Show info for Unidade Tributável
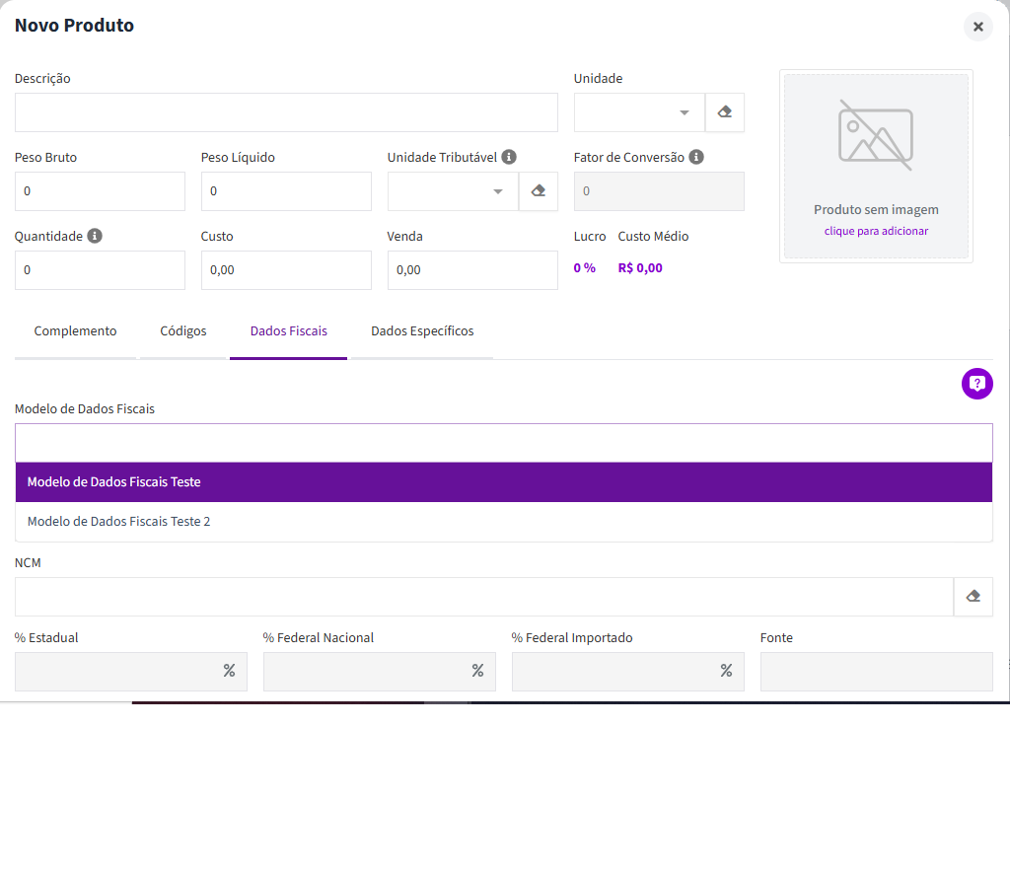The width and height of the screenshot is (1010, 871). (509, 157)
